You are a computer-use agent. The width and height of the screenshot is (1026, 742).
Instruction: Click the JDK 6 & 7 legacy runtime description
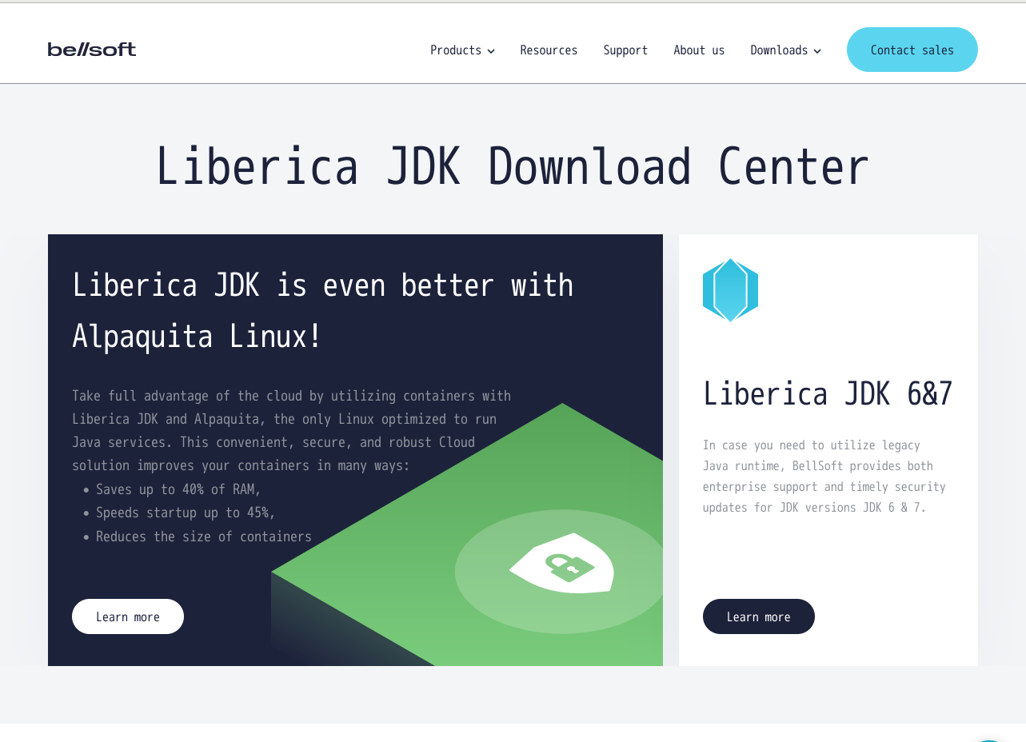point(824,477)
